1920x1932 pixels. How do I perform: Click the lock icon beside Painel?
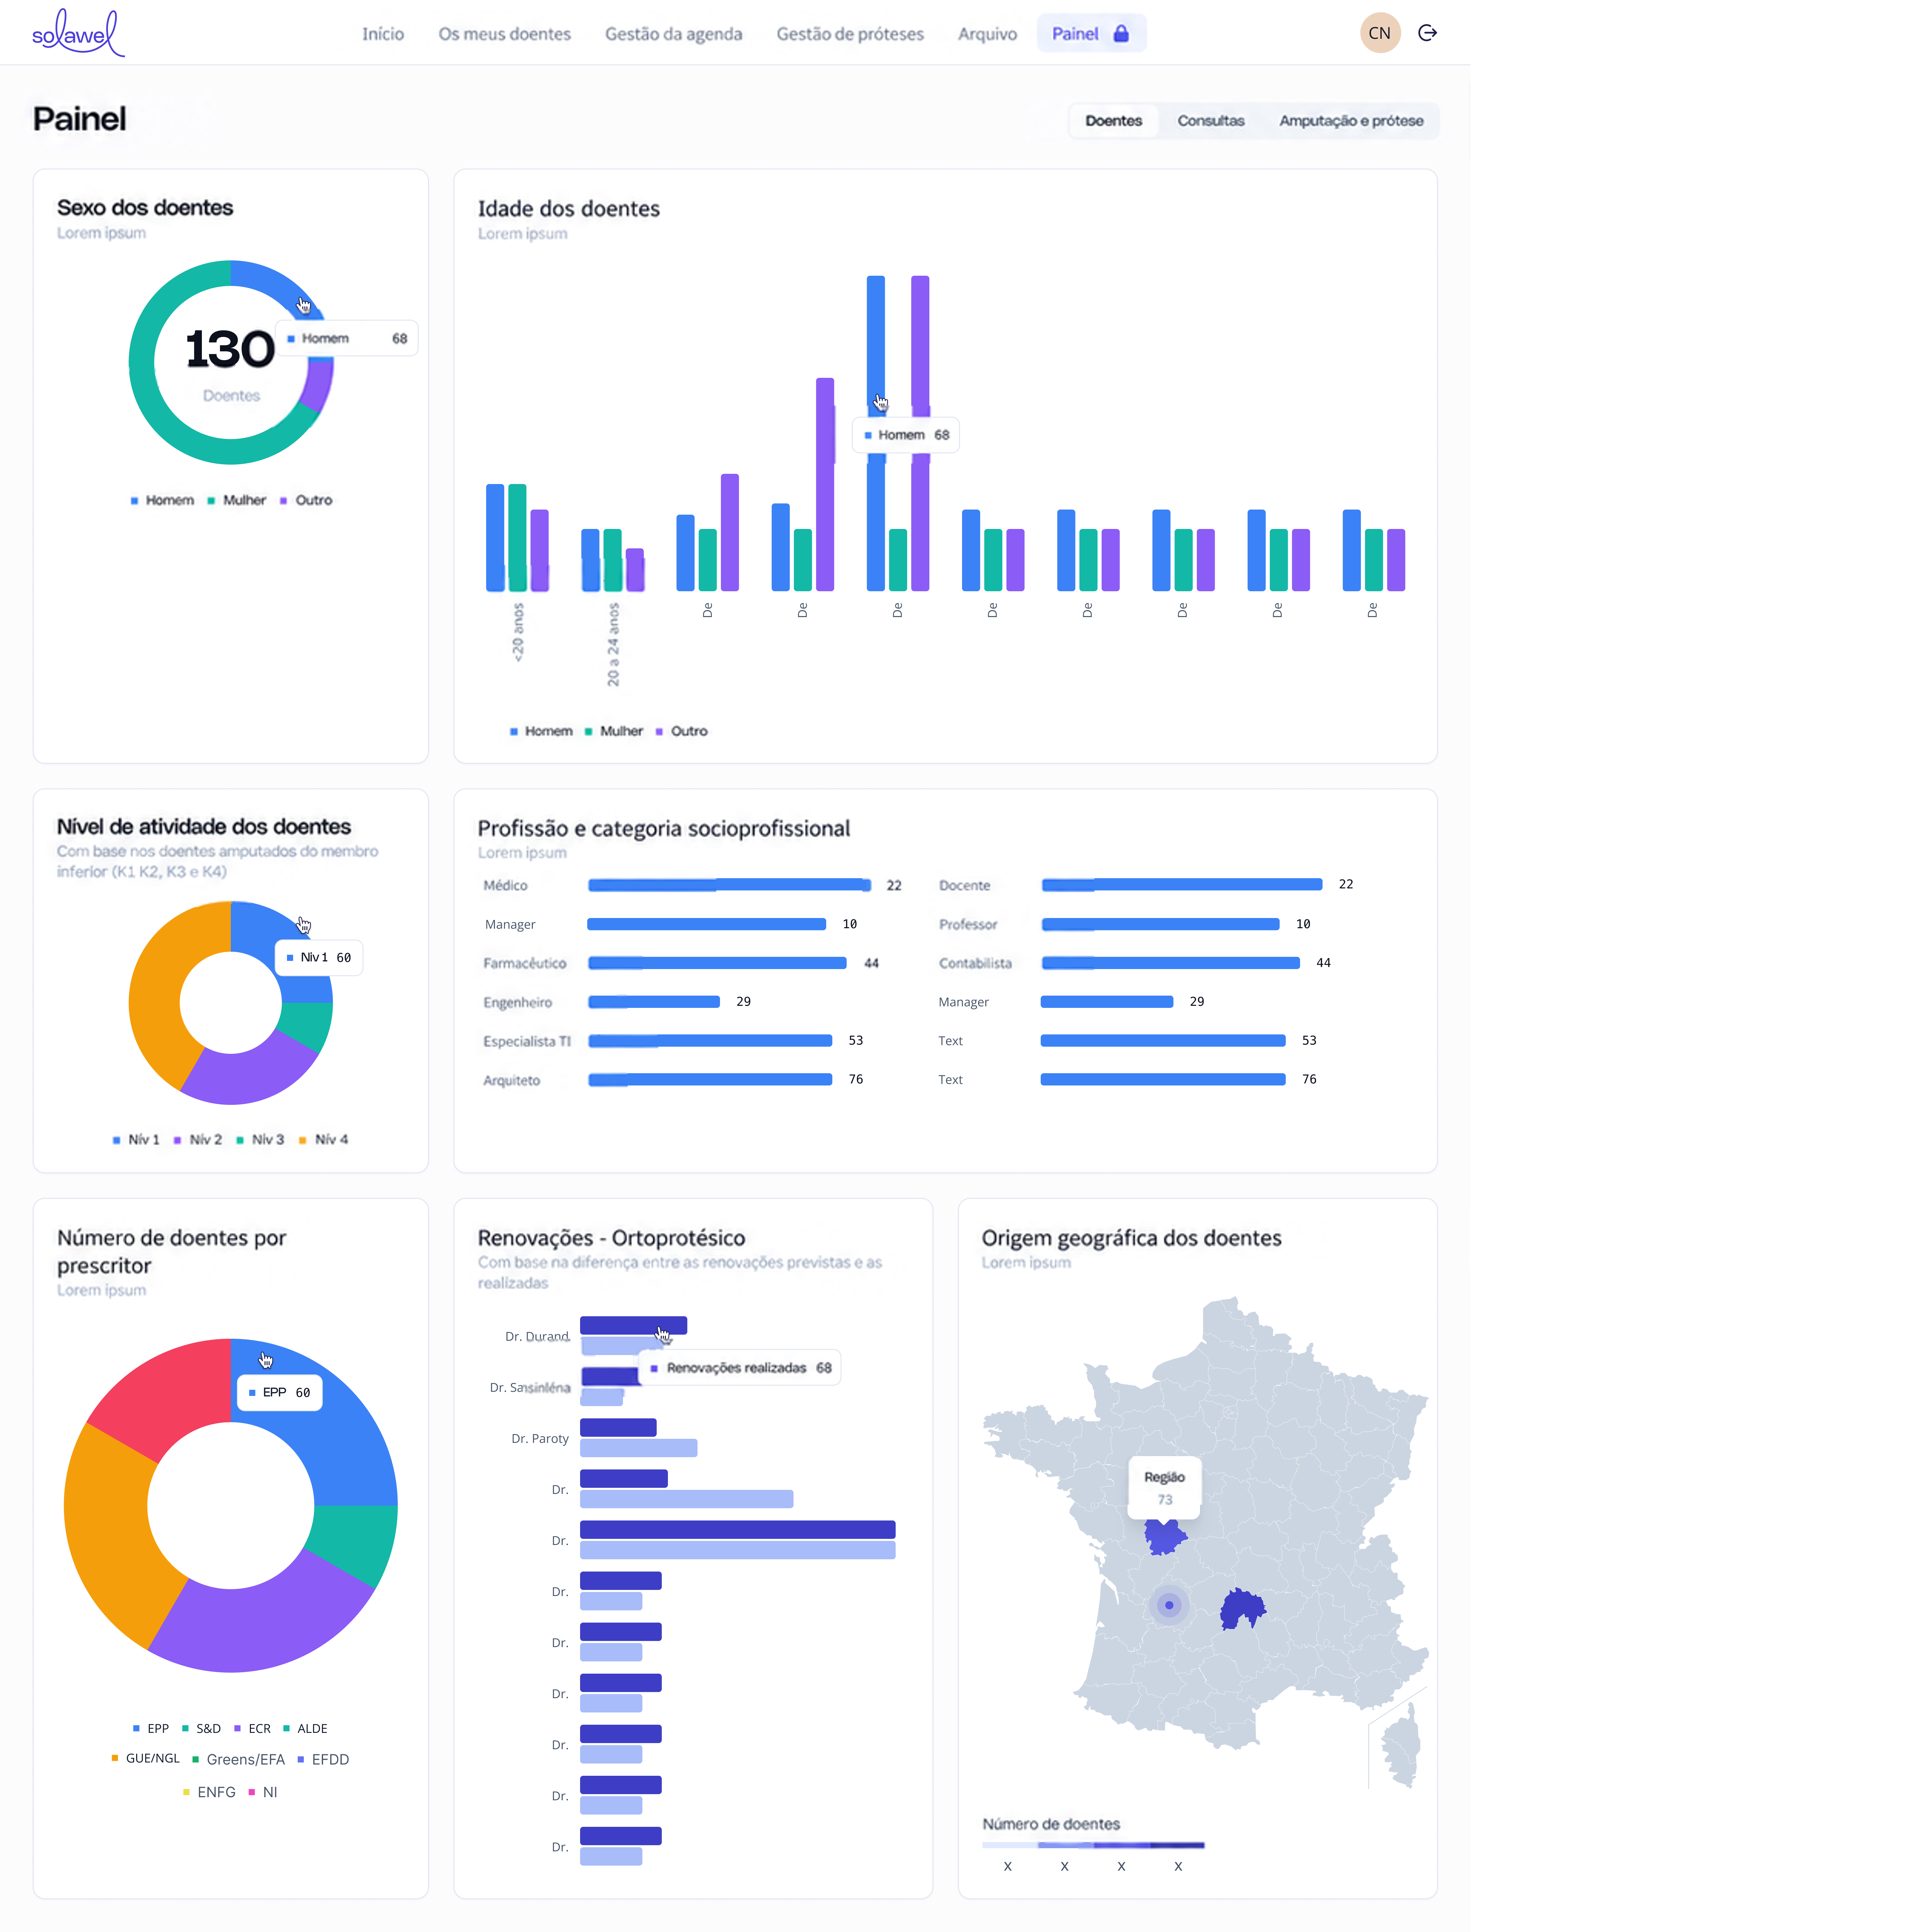tap(1121, 34)
